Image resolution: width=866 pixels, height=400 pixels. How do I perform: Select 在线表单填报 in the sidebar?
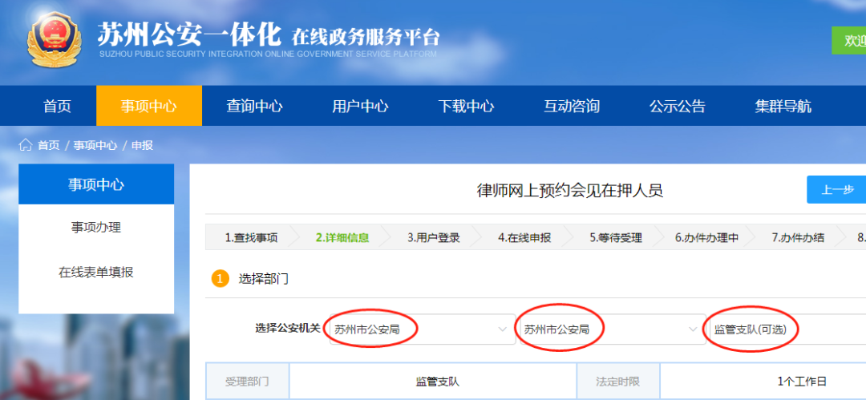96,273
